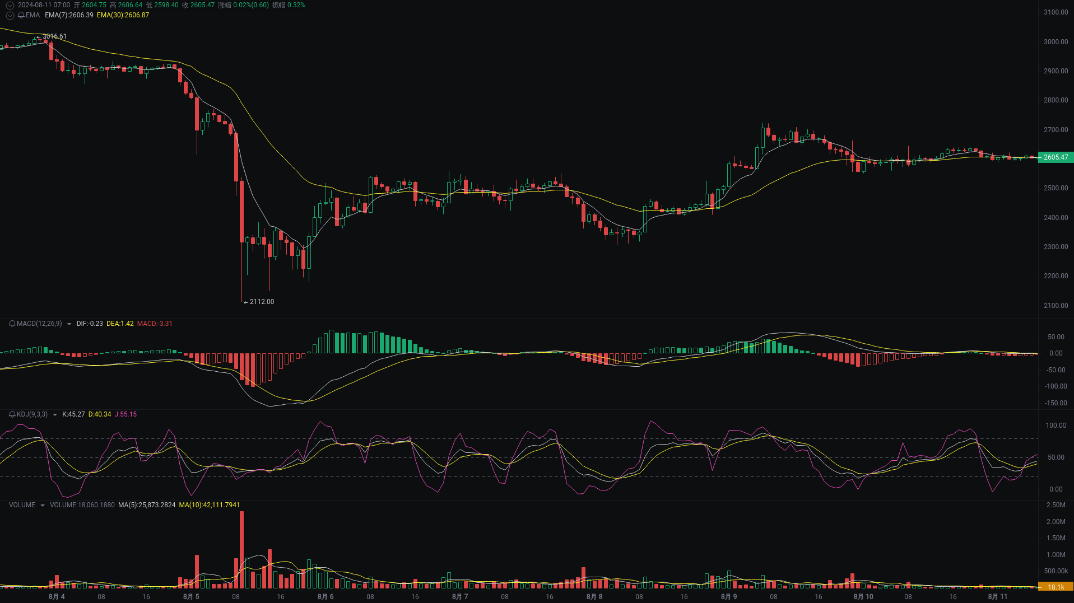Click the DEA:1.42 reading
This screenshot has height=603, width=1074.
pos(120,324)
